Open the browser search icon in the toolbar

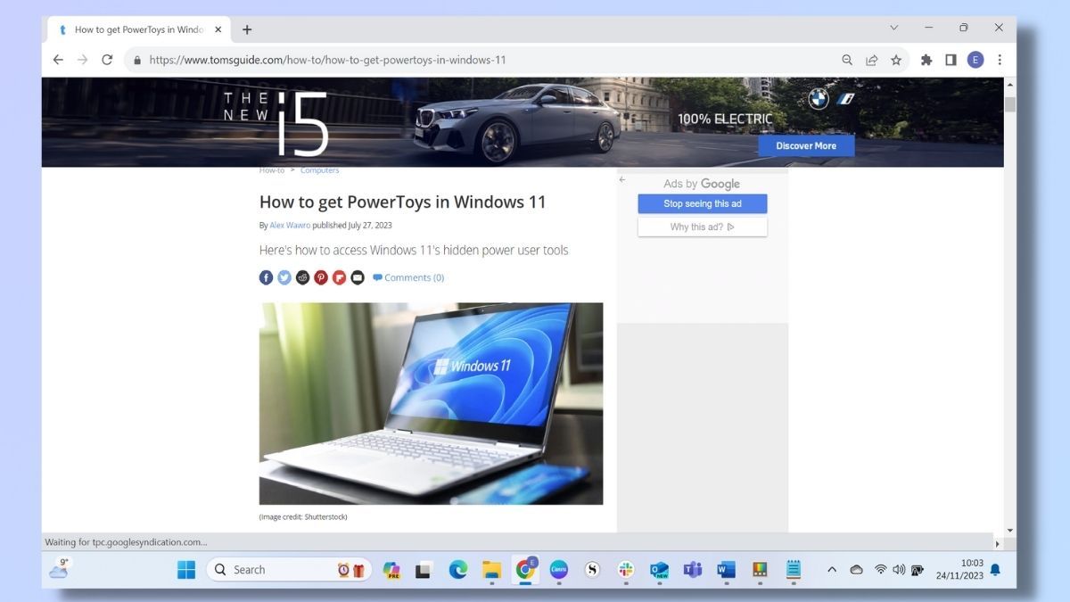tap(846, 60)
